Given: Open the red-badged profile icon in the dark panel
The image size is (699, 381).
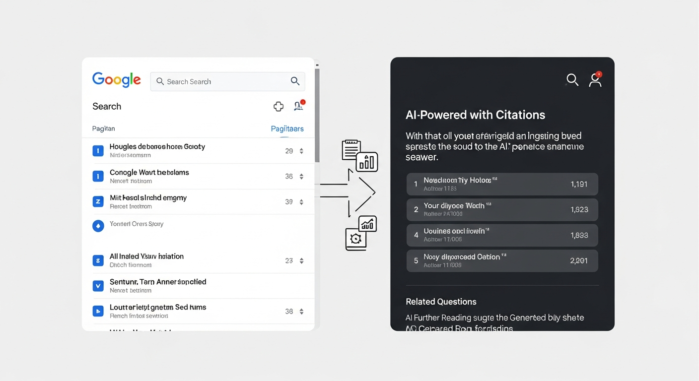Looking at the screenshot, I should pos(595,80).
